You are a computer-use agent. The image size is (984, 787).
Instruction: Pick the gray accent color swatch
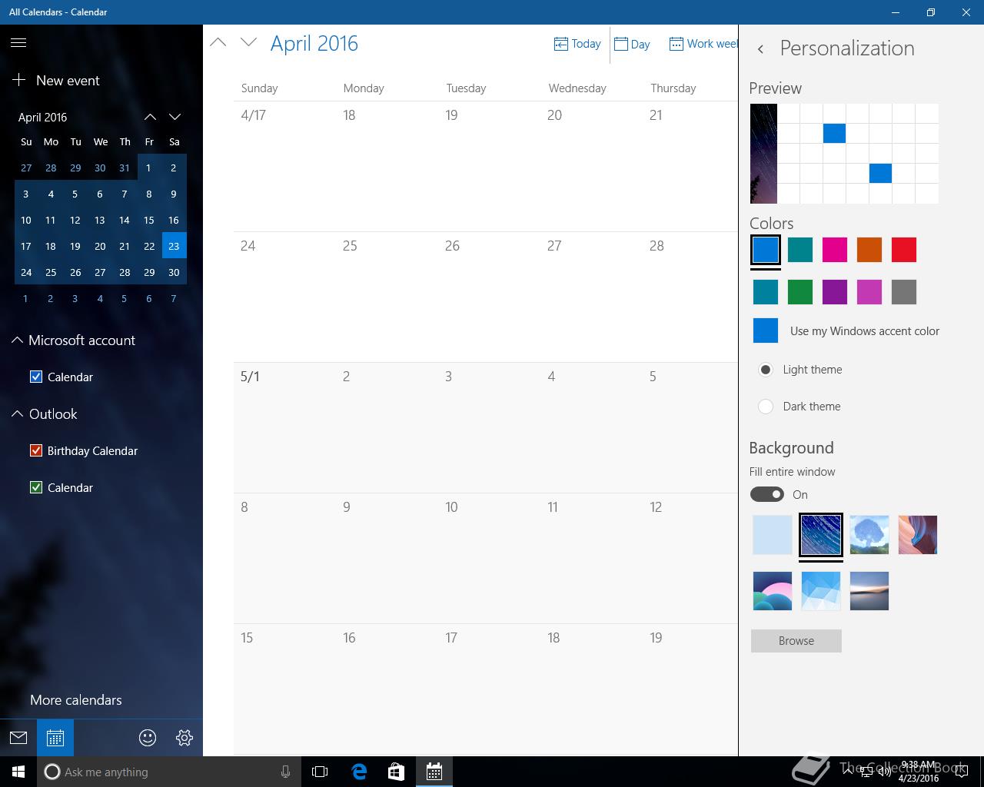(x=904, y=292)
